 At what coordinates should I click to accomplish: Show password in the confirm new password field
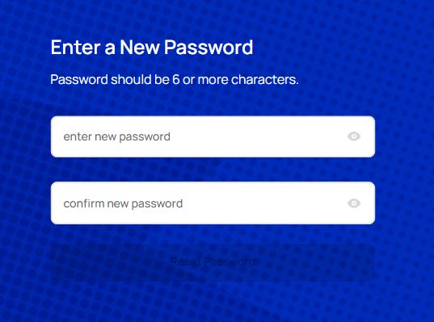tap(354, 203)
